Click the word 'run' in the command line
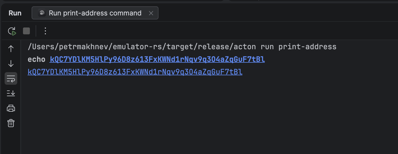Image resolution: width=398 pixels, height=154 pixels. (266, 47)
